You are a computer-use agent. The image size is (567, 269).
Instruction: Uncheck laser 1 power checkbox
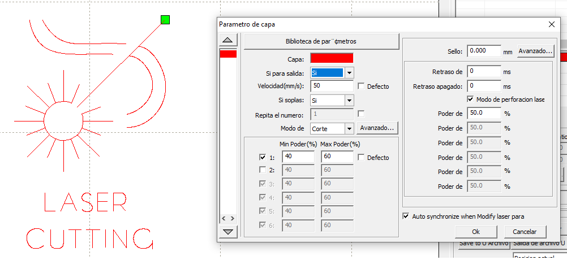click(x=263, y=158)
